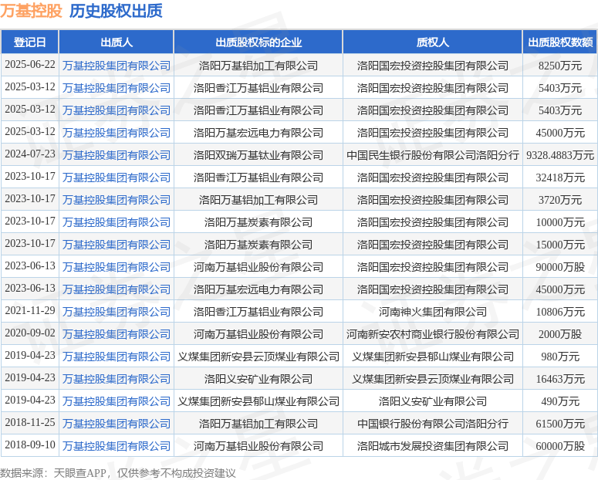
Task: Click 中国民生银行股份有限公司洛阳分行 cell
Action: click(432, 155)
